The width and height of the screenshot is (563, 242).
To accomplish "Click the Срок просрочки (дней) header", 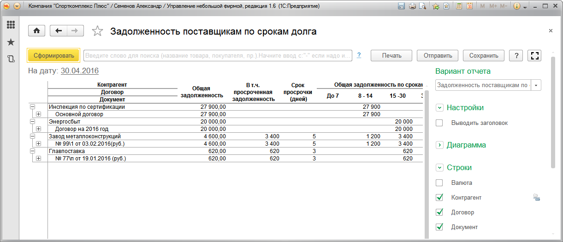I will tap(298, 92).
